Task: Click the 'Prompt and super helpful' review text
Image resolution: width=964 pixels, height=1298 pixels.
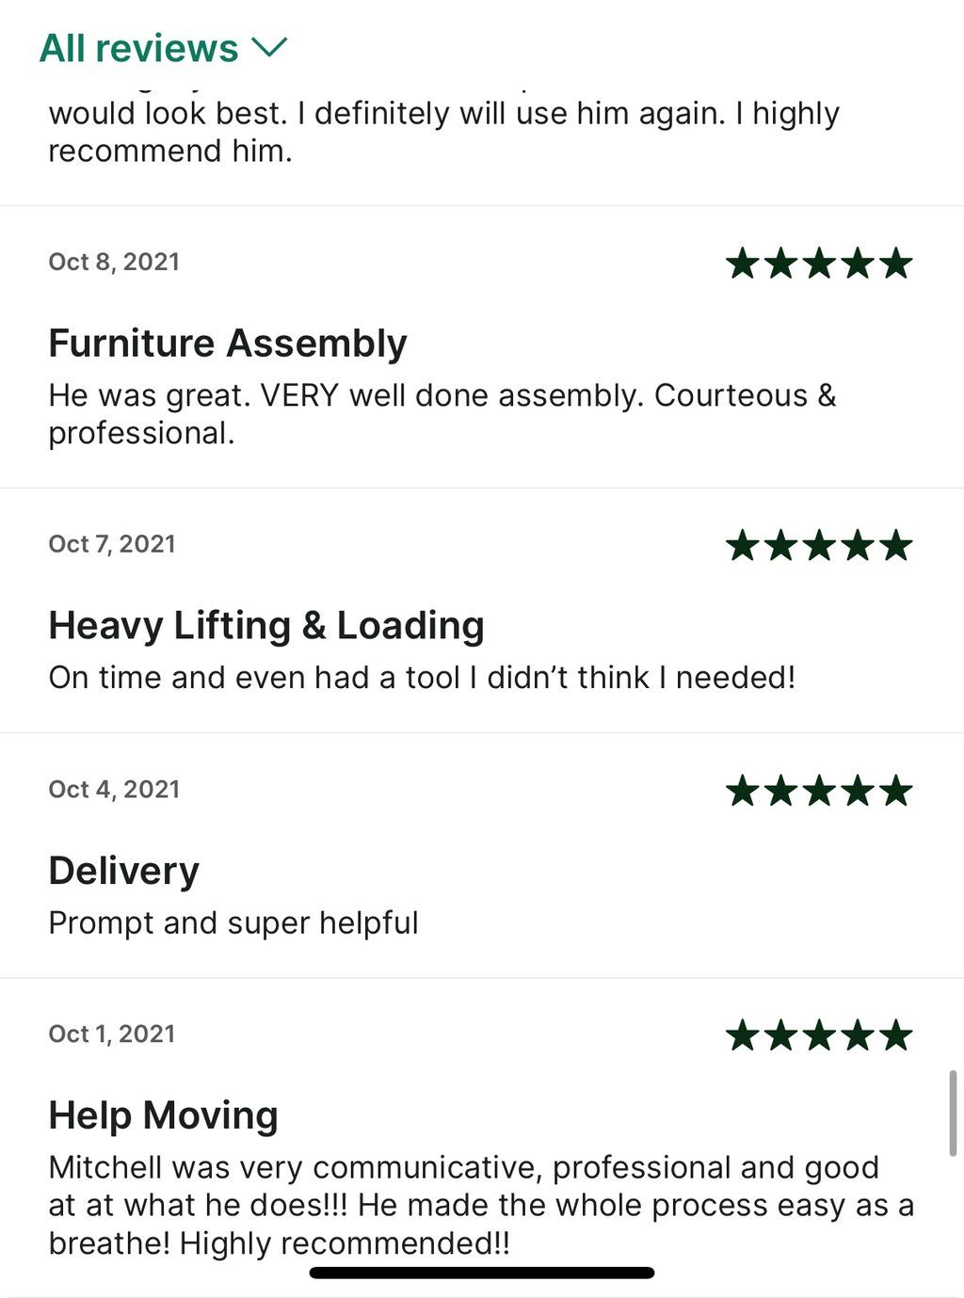Action: tap(233, 922)
